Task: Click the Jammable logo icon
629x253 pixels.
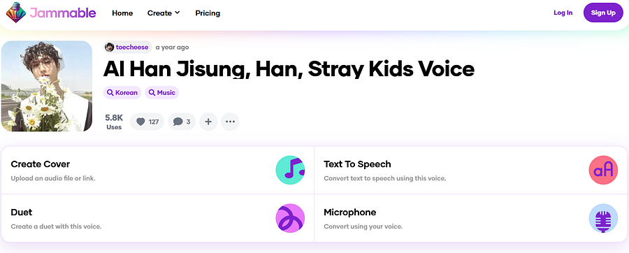Action: pos(15,13)
